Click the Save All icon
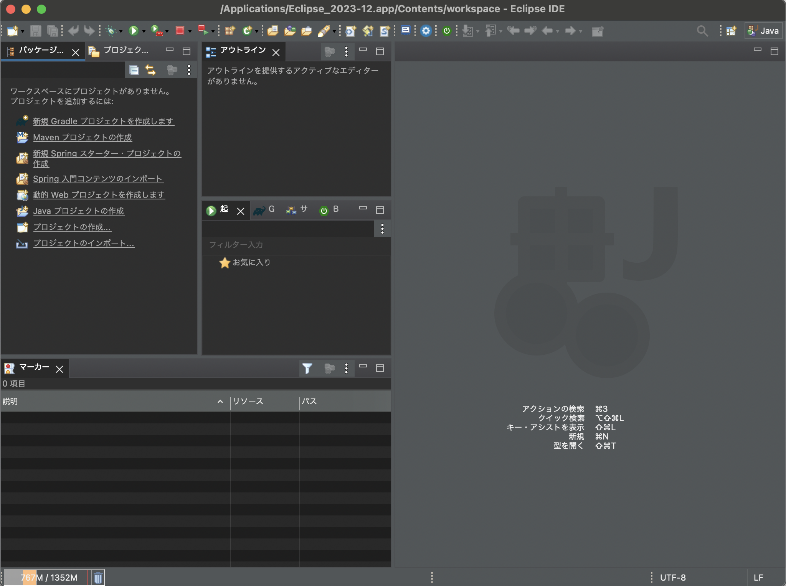Viewport: 786px width, 586px height. click(52, 31)
